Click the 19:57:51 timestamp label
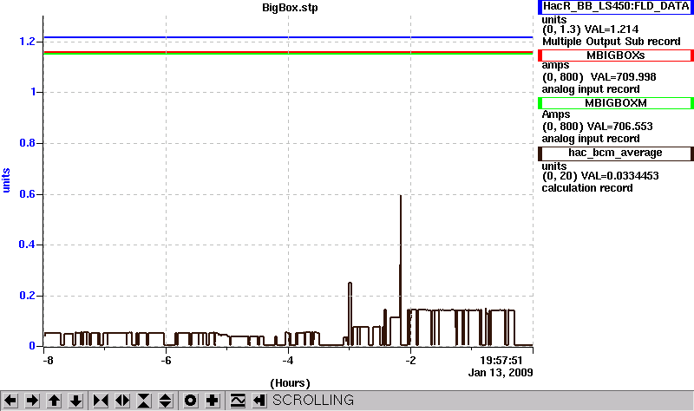This screenshot has width=694, height=411. pos(501,360)
